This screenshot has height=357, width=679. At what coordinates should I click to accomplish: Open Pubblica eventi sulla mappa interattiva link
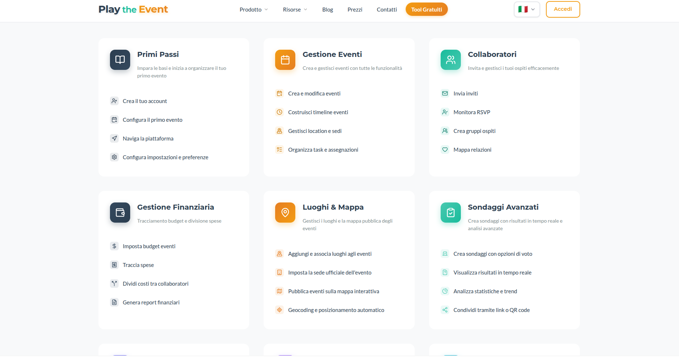coord(334,291)
